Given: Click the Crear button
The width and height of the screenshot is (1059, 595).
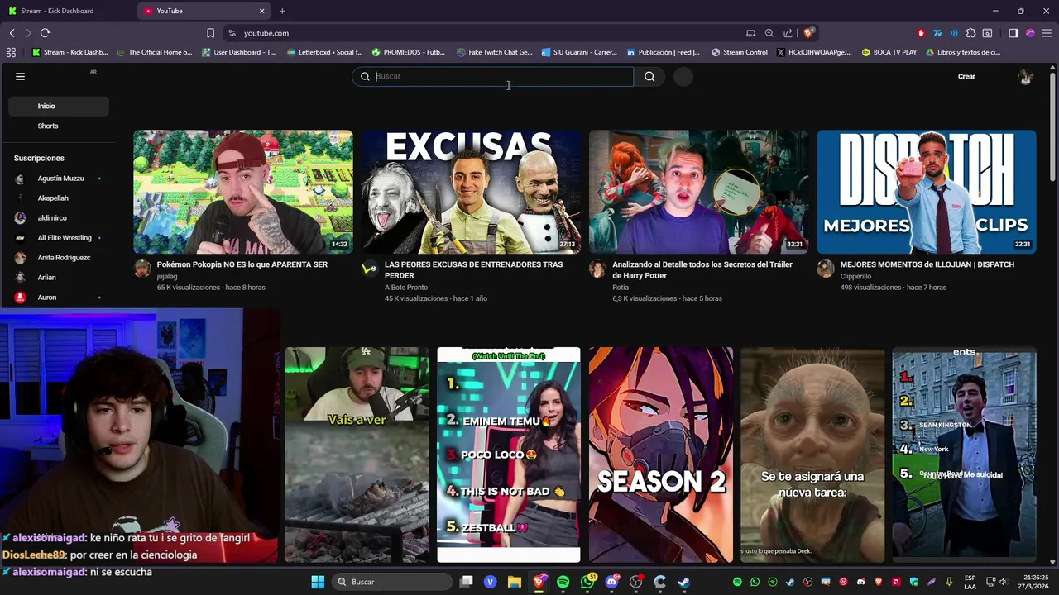Looking at the screenshot, I should point(966,76).
